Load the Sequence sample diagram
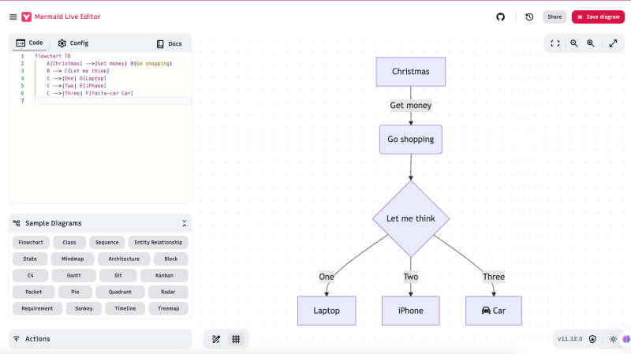The width and height of the screenshot is (631, 354). tap(107, 242)
